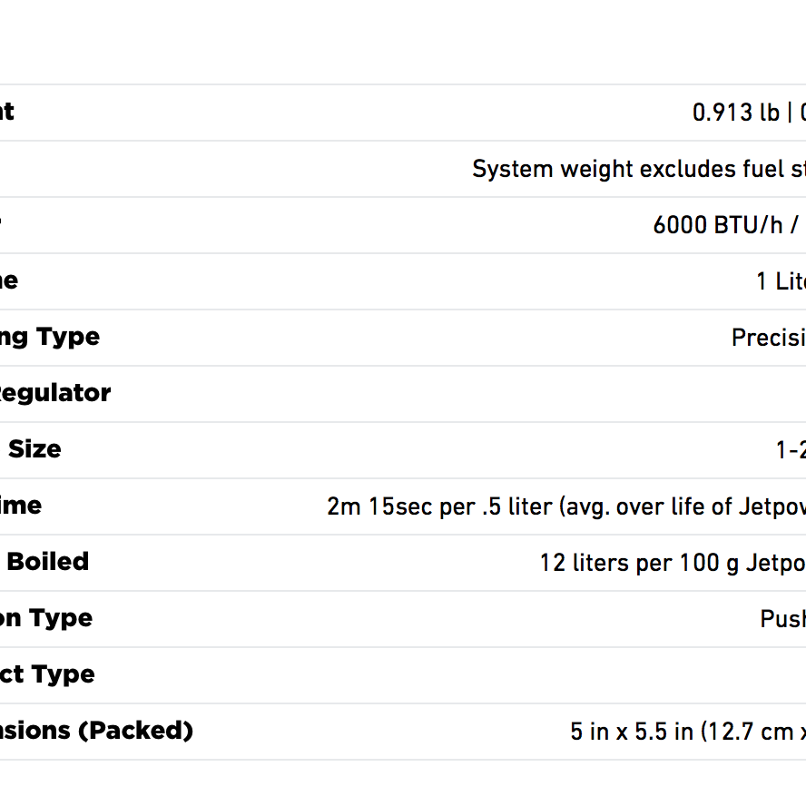
Task: Click the row label ending in 'ime'
Action: click(x=21, y=506)
